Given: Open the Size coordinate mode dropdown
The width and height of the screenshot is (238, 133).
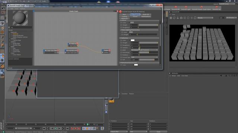Looking at the screenshot, I should pos(138,132).
